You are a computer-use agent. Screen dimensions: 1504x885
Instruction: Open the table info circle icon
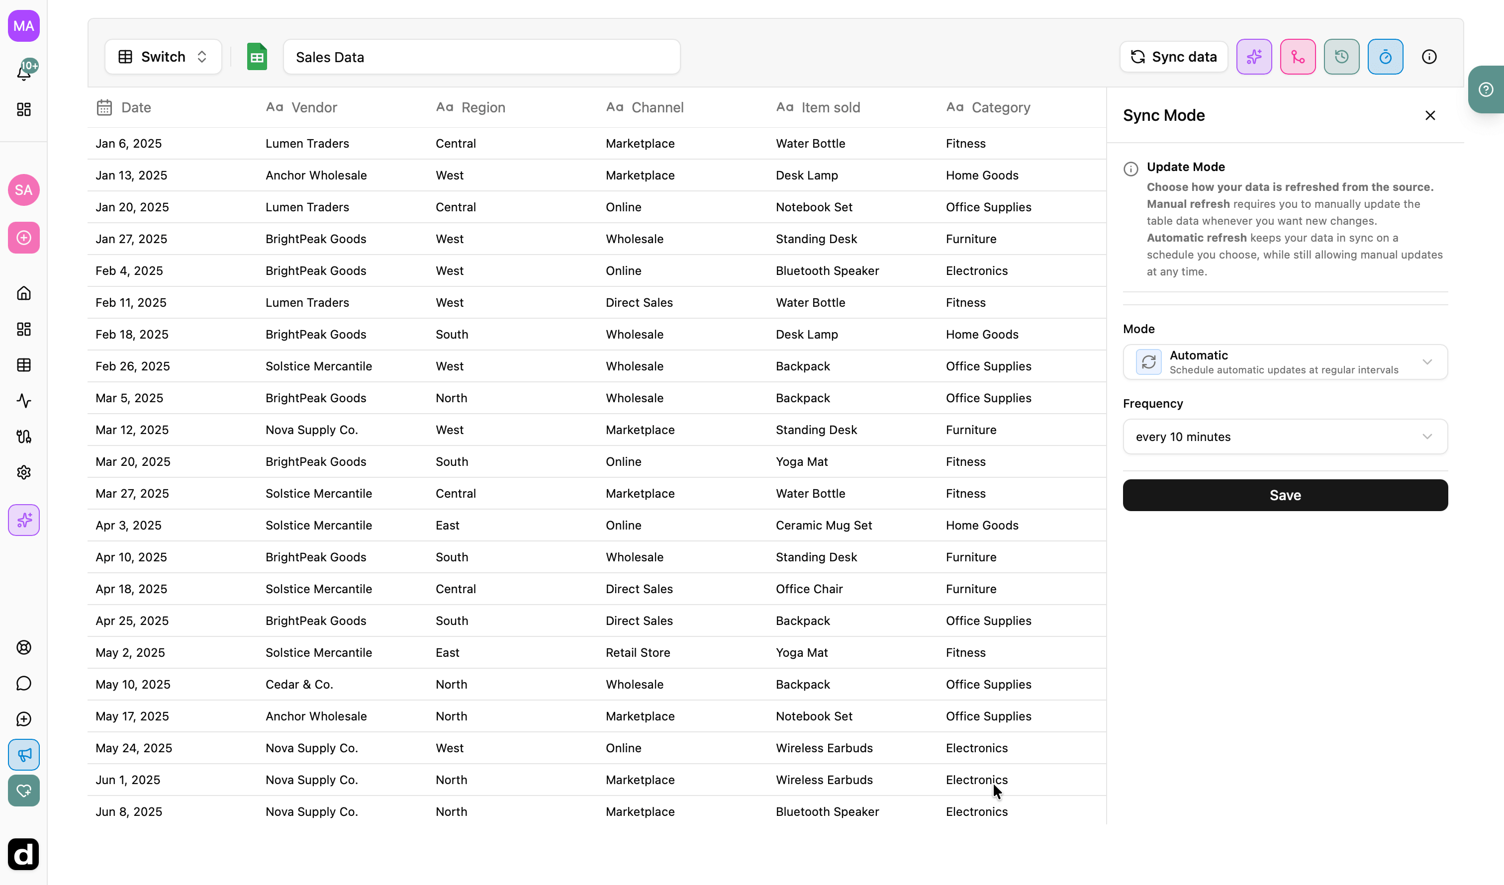1429,57
